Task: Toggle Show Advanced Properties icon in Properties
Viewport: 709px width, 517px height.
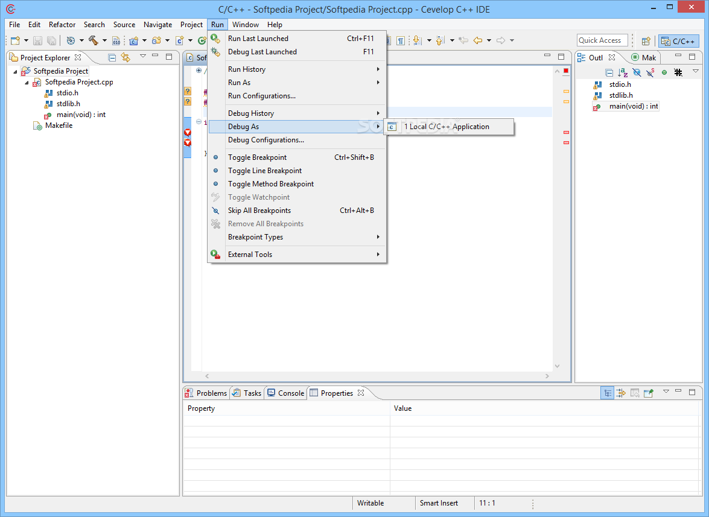Action: click(x=621, y=393)
